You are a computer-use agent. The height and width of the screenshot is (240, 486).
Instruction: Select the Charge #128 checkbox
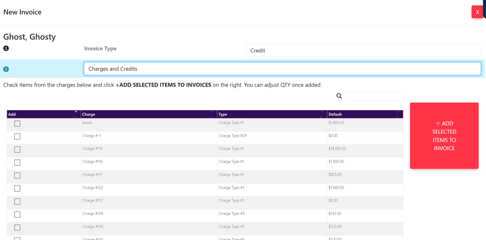click(x=18, y=215)
